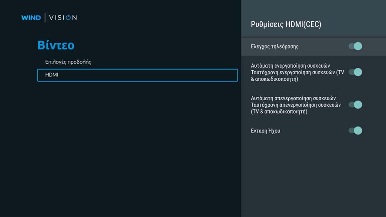Toggle off Αυτόματη ενεργοποίηση συσκευών switch
Image resolution: width=386 pixels, height=217 pixels.
pos(355,72)
